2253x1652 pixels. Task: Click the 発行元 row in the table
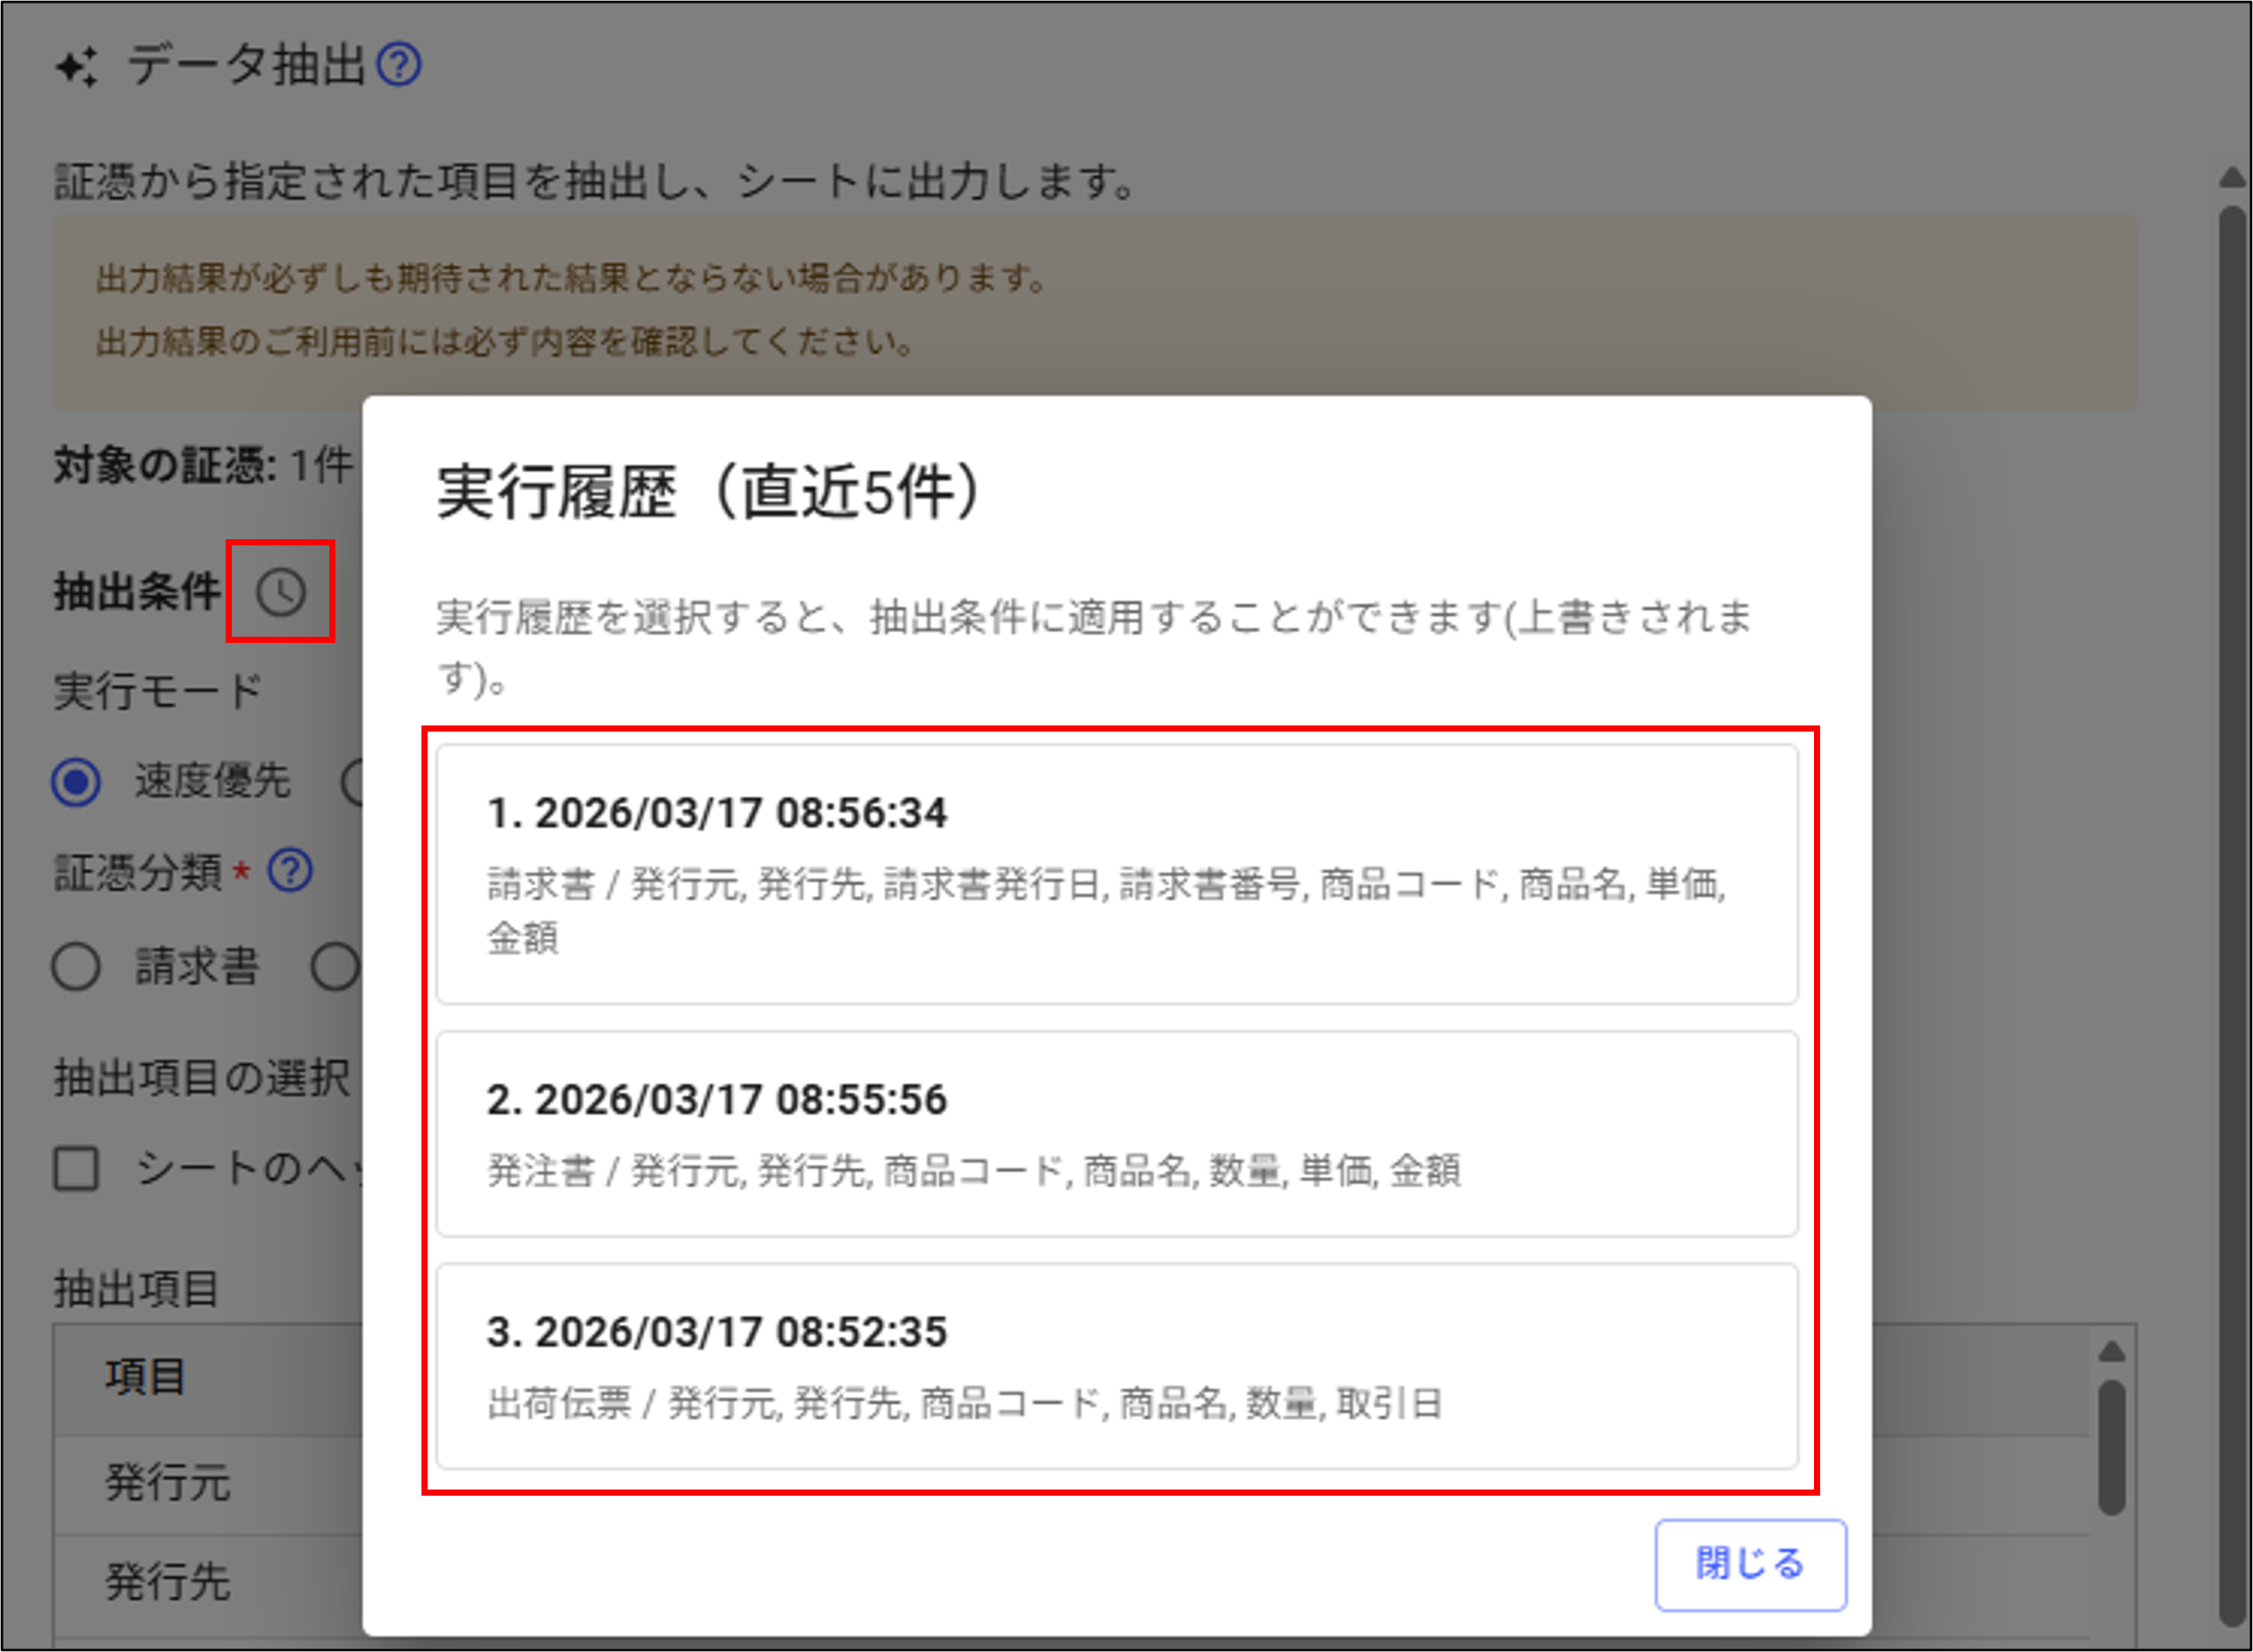pyautogui.click(x=168, y=1482)
